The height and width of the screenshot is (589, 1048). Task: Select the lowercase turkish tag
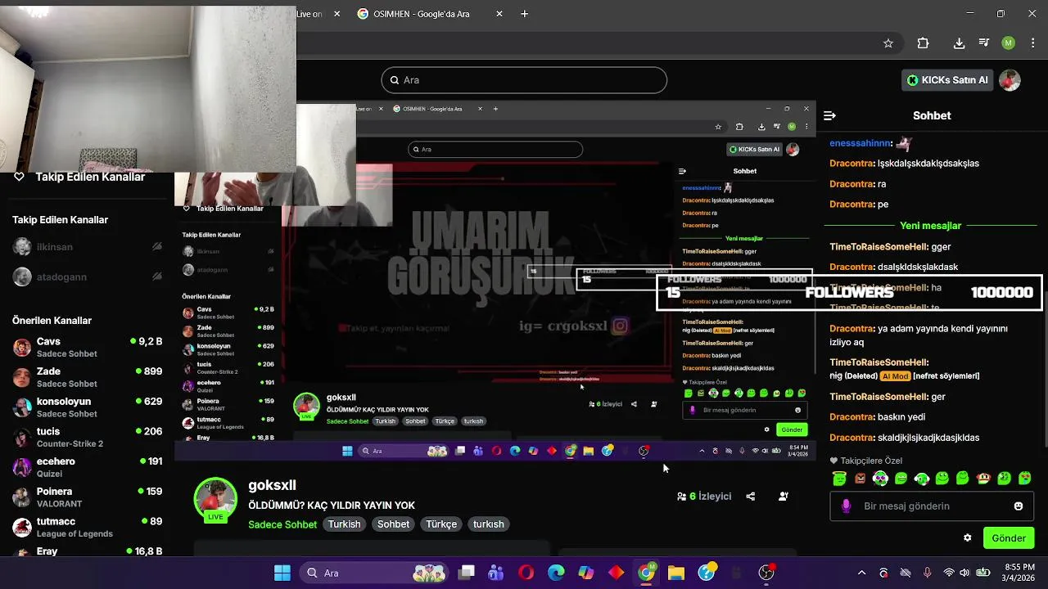pos(489,524)
